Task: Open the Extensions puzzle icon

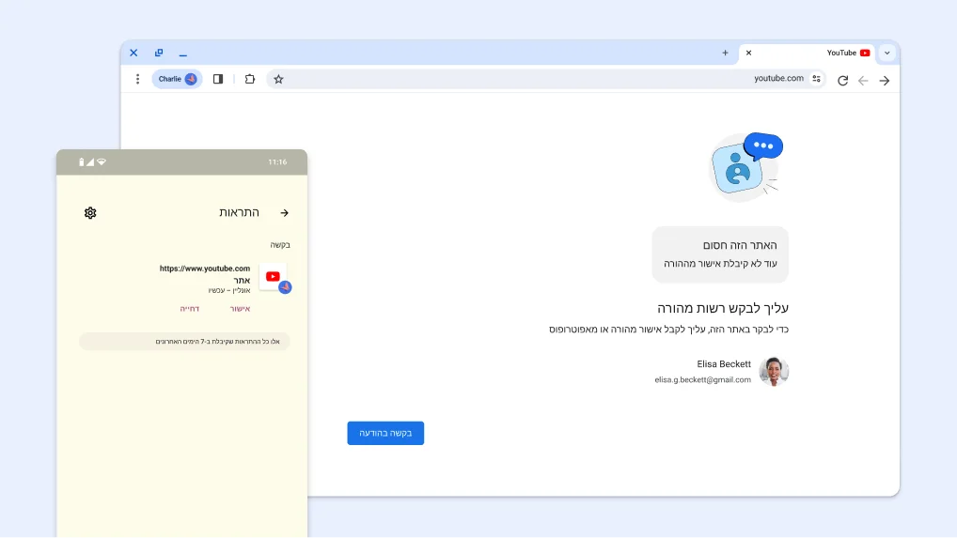Action: pos(250,79)
